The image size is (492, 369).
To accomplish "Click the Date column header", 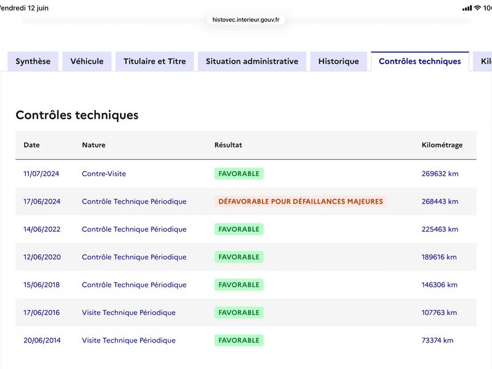I will tap(32, 145).
